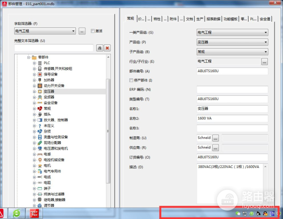Click the 插头 plug icon
Image resolution: width=283 pixels, height=219 pixels.
40,114
